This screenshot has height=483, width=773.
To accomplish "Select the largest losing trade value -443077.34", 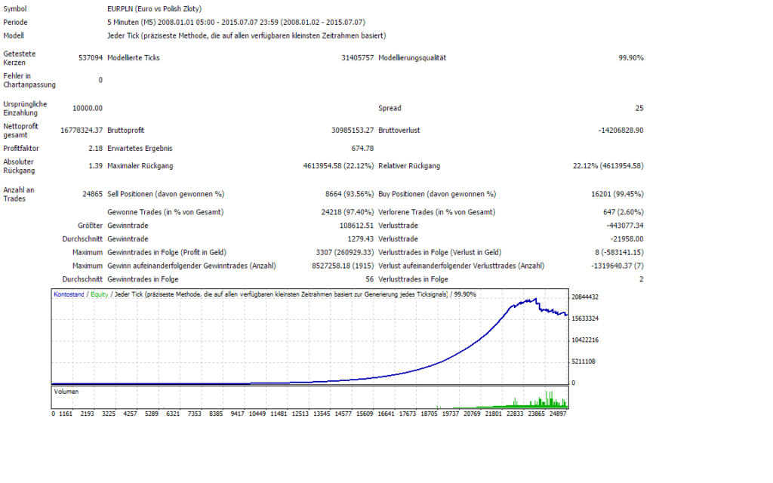I will point(624,225).
